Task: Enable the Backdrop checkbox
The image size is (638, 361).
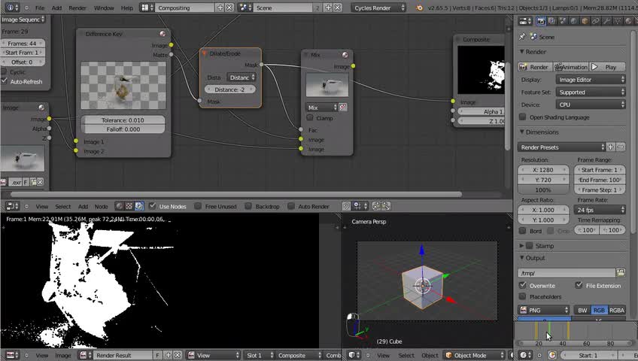Action: click(x=250, y=206)
